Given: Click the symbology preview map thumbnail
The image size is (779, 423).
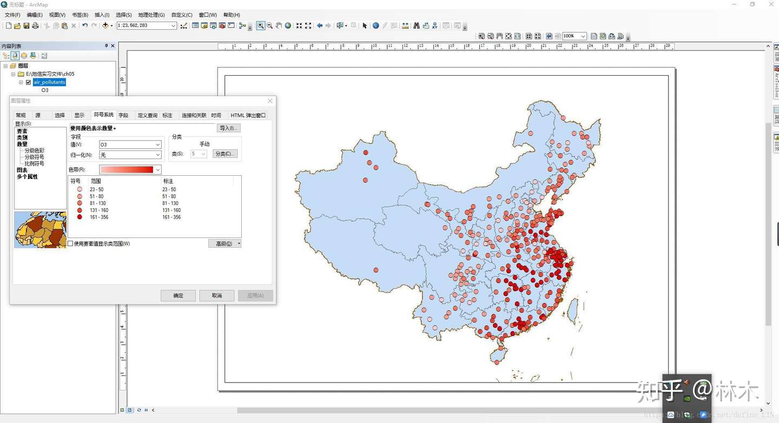Looking at the screenshot, I should [41, 230].
